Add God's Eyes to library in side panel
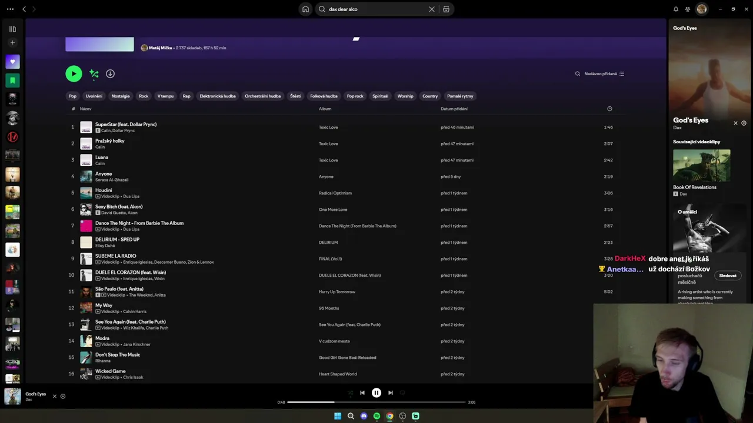This screenshot has width=753, height=423. pos(744,123)
